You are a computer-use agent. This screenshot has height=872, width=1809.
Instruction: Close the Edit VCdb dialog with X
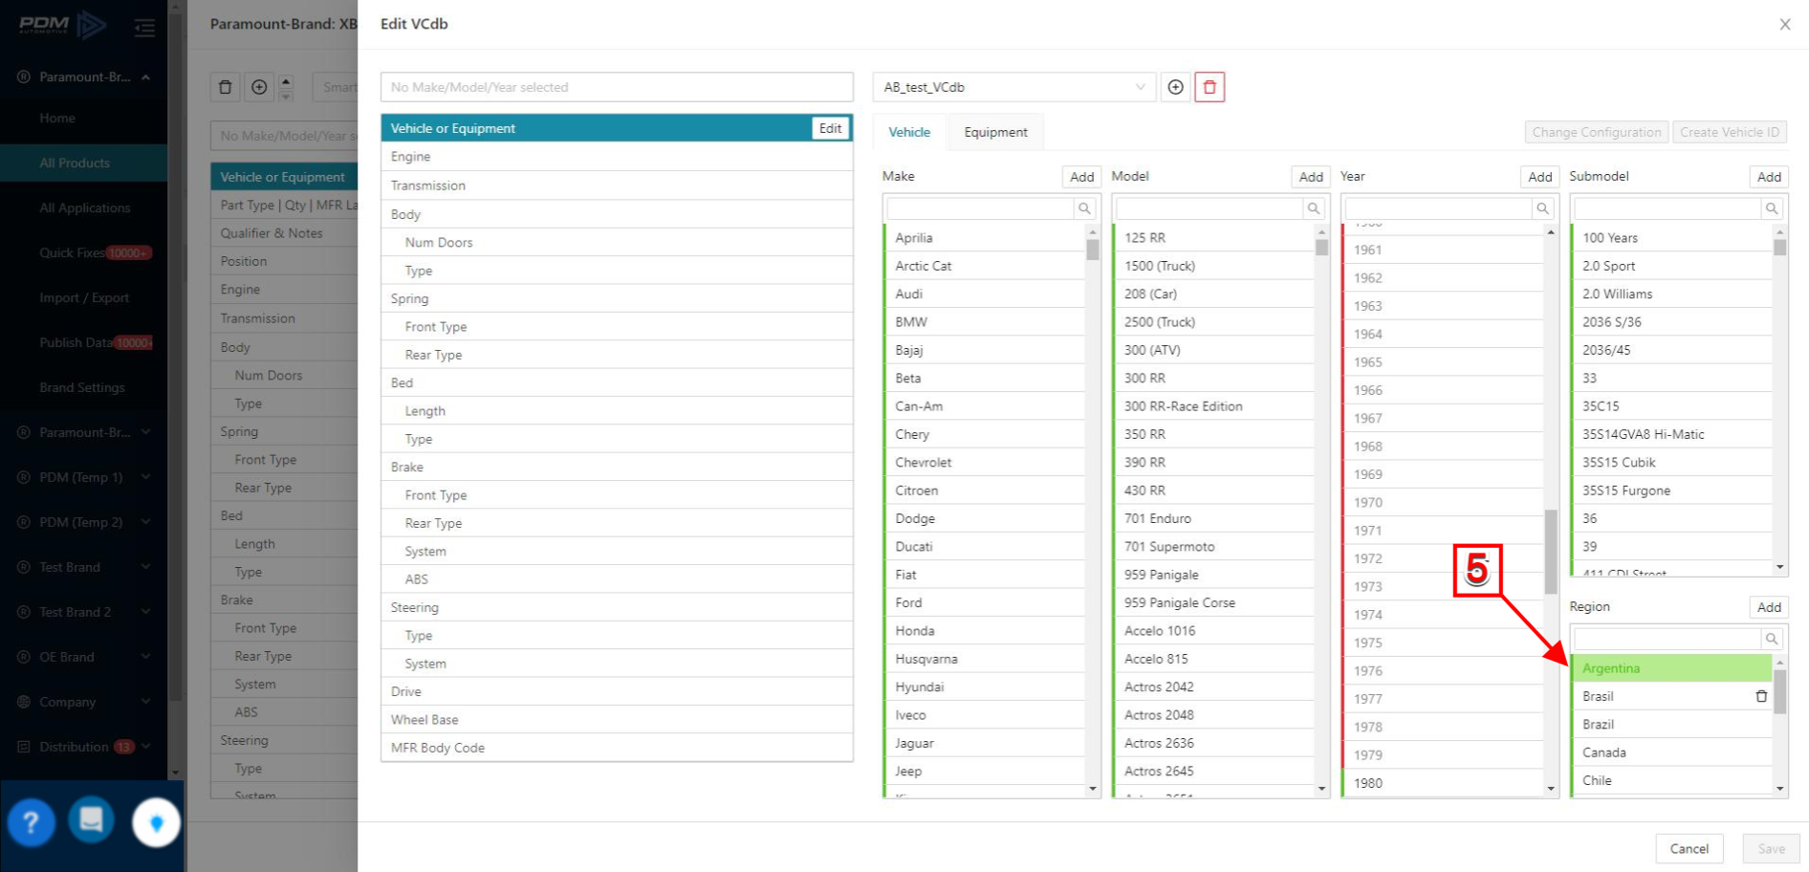point(1785,24)
